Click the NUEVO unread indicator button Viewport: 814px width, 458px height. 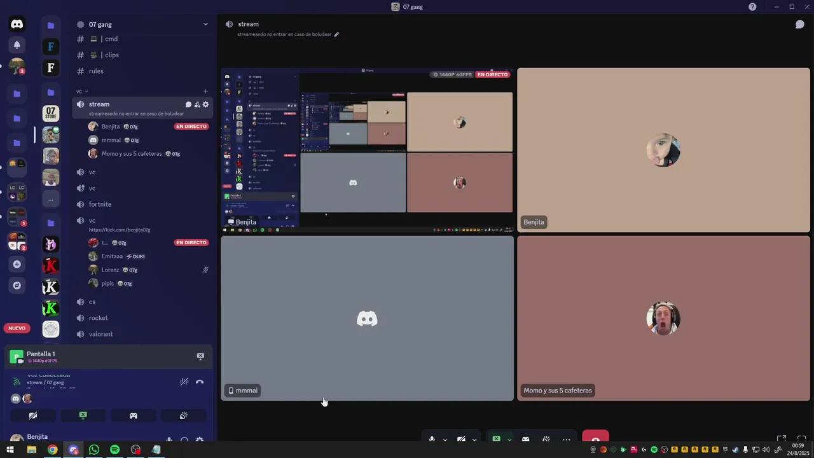(x=17, y=328)
